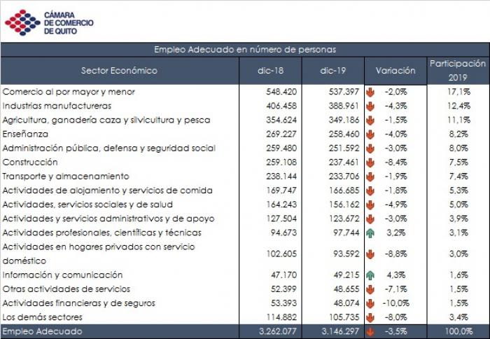The height and width of the screenshot is (339, 490).
Task: Select the participation value 12,4%
Action: click(x=458, y=106)
